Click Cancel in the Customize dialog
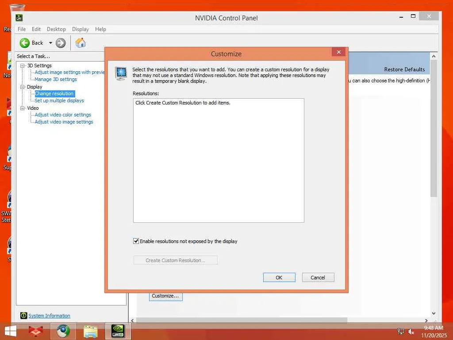Viewport: 453px width, 340px height. pyautogui.click(x=318, y=277)
